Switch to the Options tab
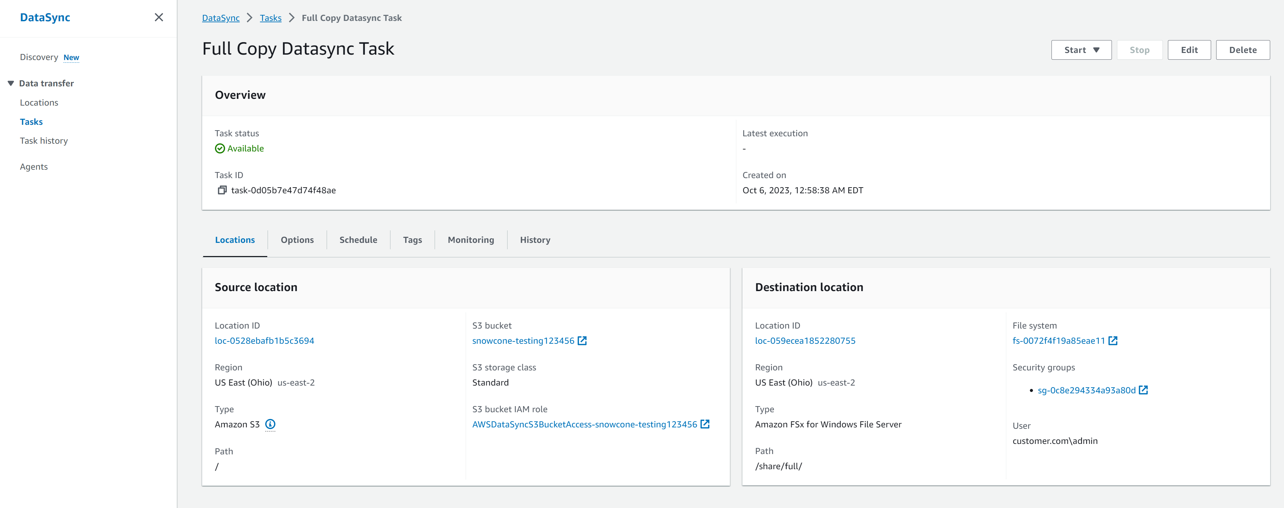 pos(297,239)
